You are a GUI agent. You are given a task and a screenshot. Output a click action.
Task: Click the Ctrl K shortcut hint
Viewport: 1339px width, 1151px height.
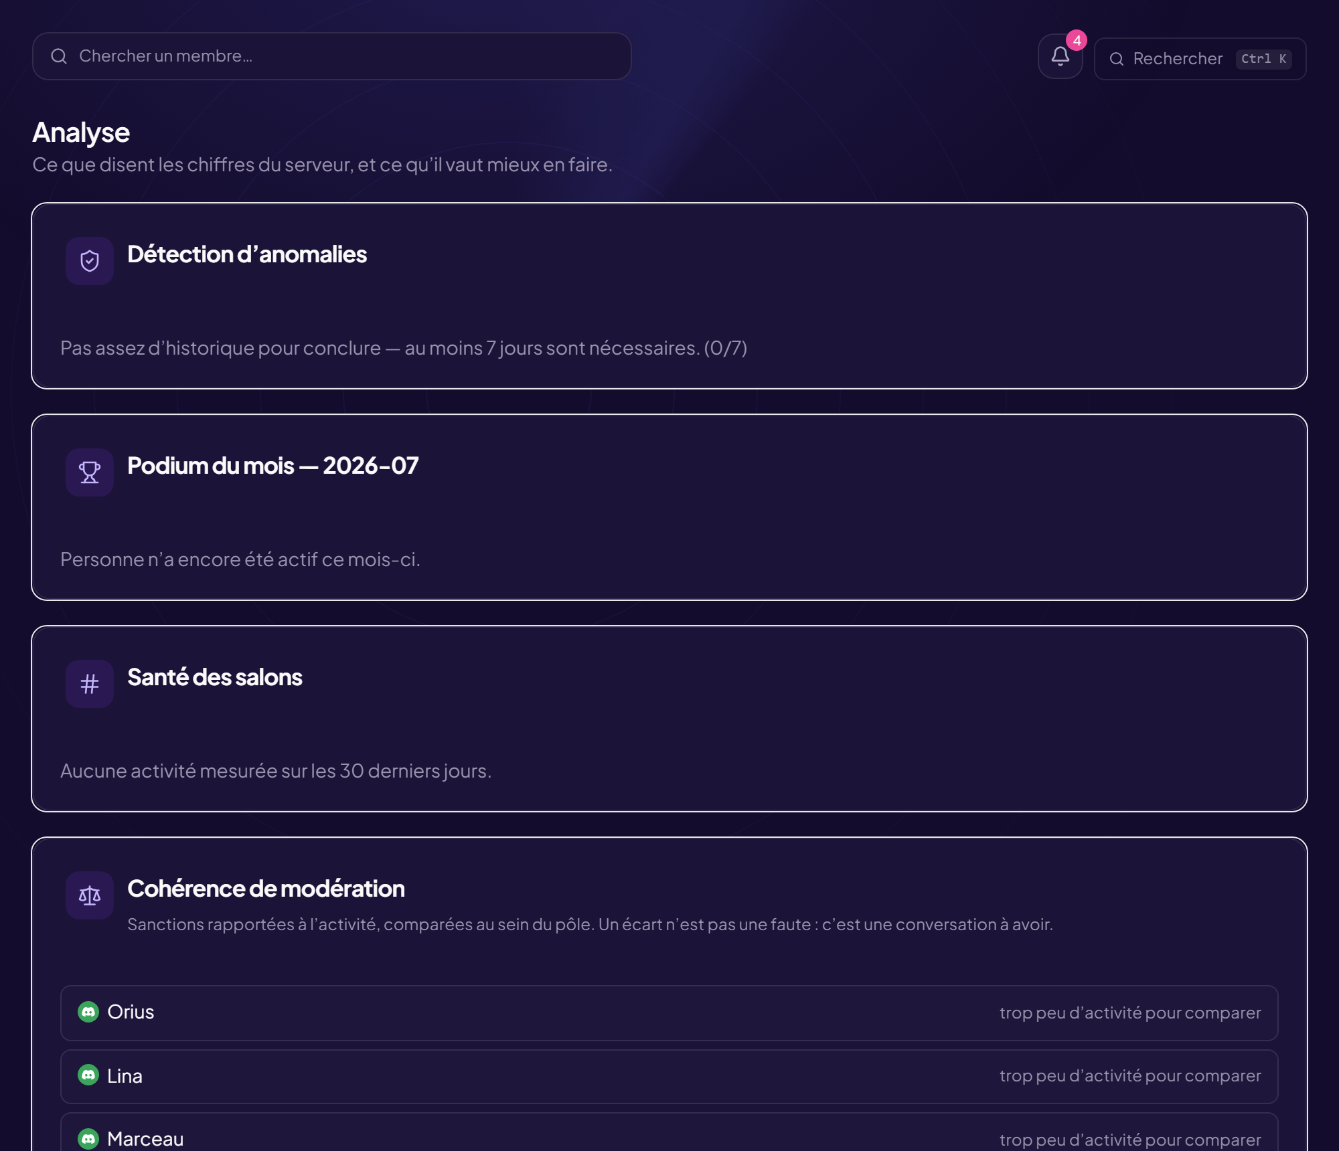[1263, 59]
